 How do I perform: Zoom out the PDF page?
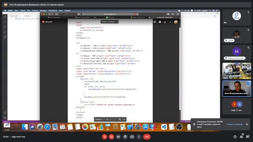click(x=115, y=119)
